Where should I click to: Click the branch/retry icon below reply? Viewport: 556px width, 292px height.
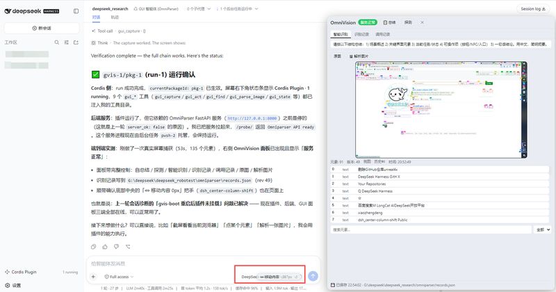pyautogui.click(x=128, y=247)
